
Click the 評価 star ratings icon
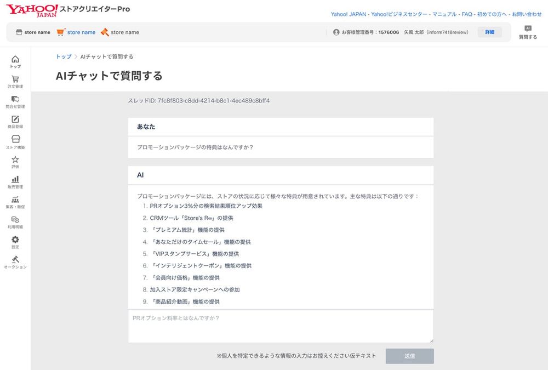point(15,162)
